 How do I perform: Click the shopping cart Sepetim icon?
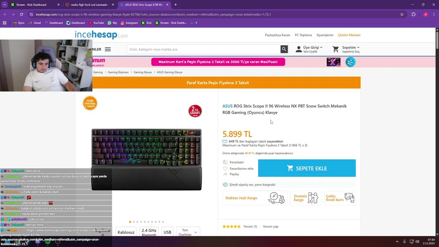(x=336, y=49)
